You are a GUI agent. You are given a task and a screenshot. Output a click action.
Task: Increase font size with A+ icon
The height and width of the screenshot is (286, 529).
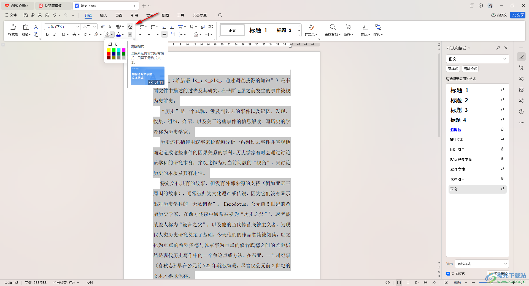click(x=102, y=27)
